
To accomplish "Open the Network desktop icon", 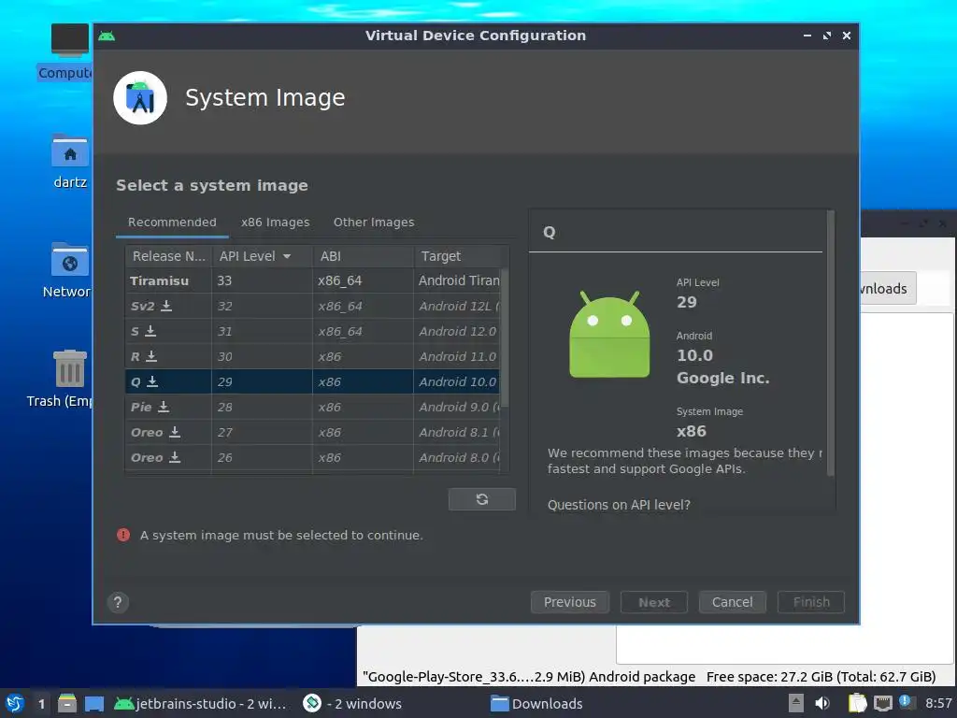I will click(x=69, y=260).
